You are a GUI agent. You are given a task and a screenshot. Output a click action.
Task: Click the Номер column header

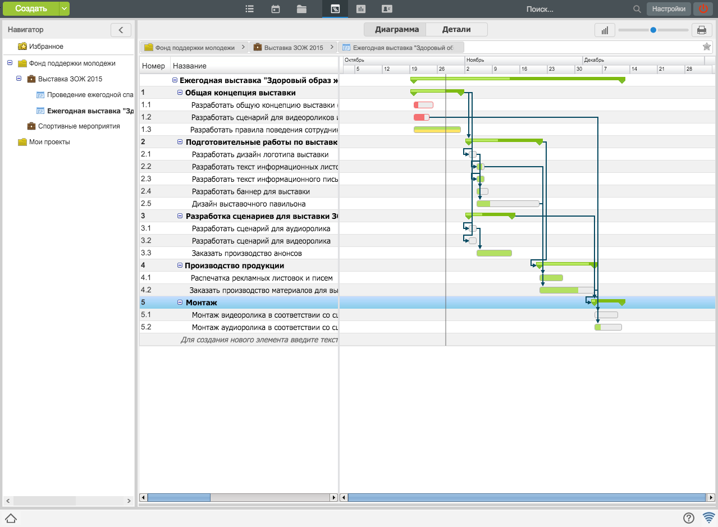(x=154, y=66)
